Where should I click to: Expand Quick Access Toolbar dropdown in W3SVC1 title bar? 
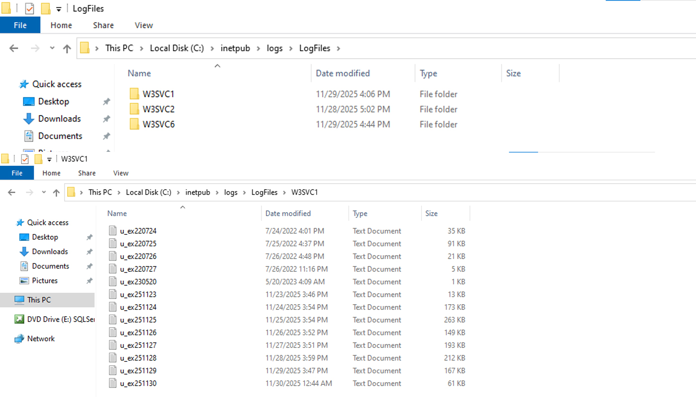pyautogui.click(x=49, y=159)
